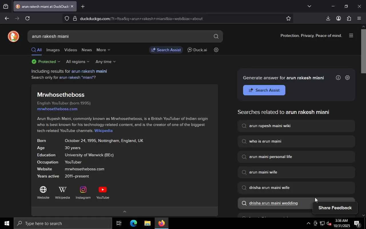Click the Share Feedback button
This screenshot has height=229, width=366.
tap(335, 208)
